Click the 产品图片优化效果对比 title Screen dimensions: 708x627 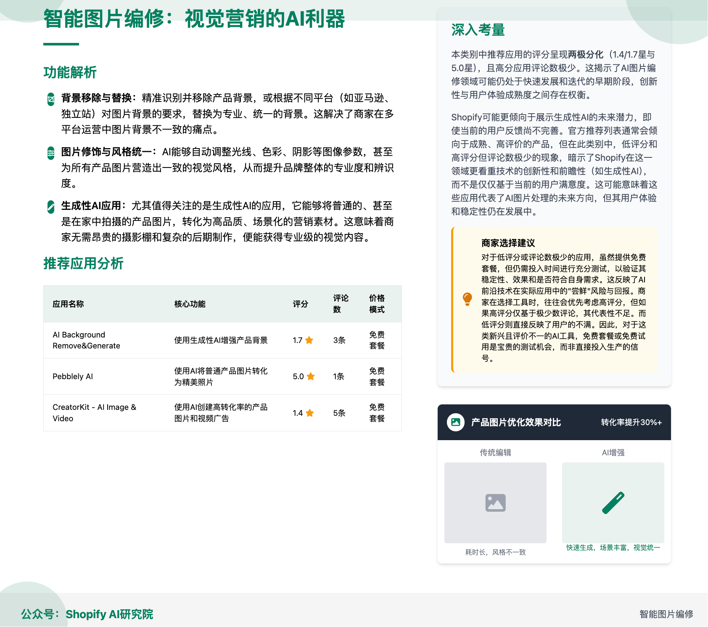[516, 422]
